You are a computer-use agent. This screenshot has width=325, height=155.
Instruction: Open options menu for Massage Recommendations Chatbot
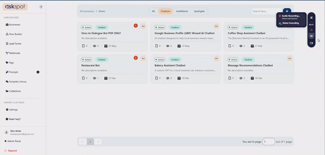289,58
